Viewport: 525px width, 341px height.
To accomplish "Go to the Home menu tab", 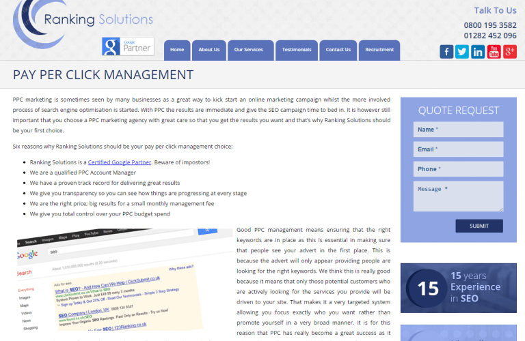I will coord(177,50).
